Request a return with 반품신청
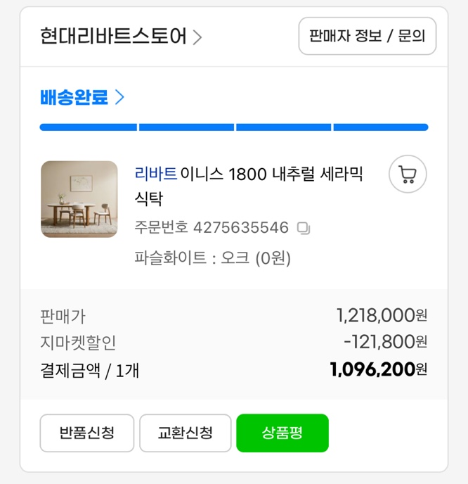468x484 pixels. click(x=86, y=433)
